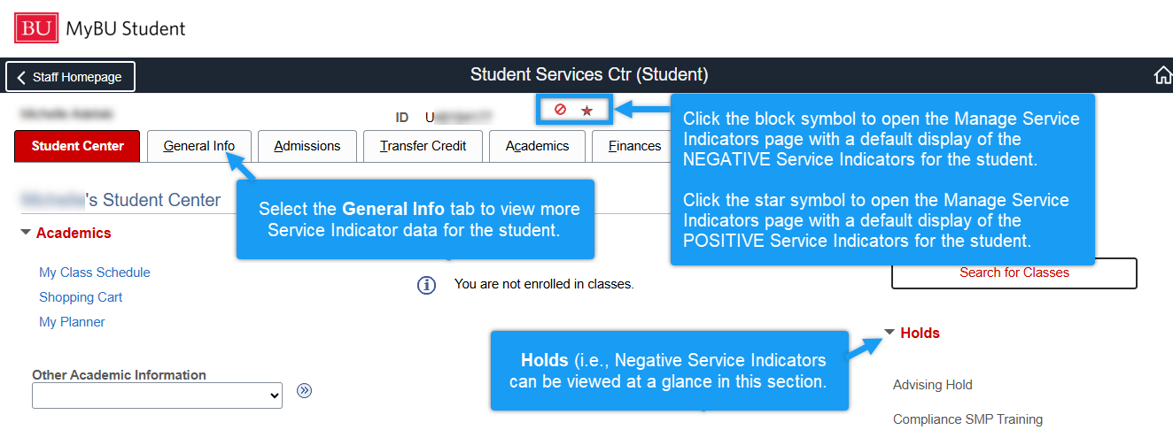Switch to the Academics tab
The width and height of the screenshot is (1173, 430).
537,146
